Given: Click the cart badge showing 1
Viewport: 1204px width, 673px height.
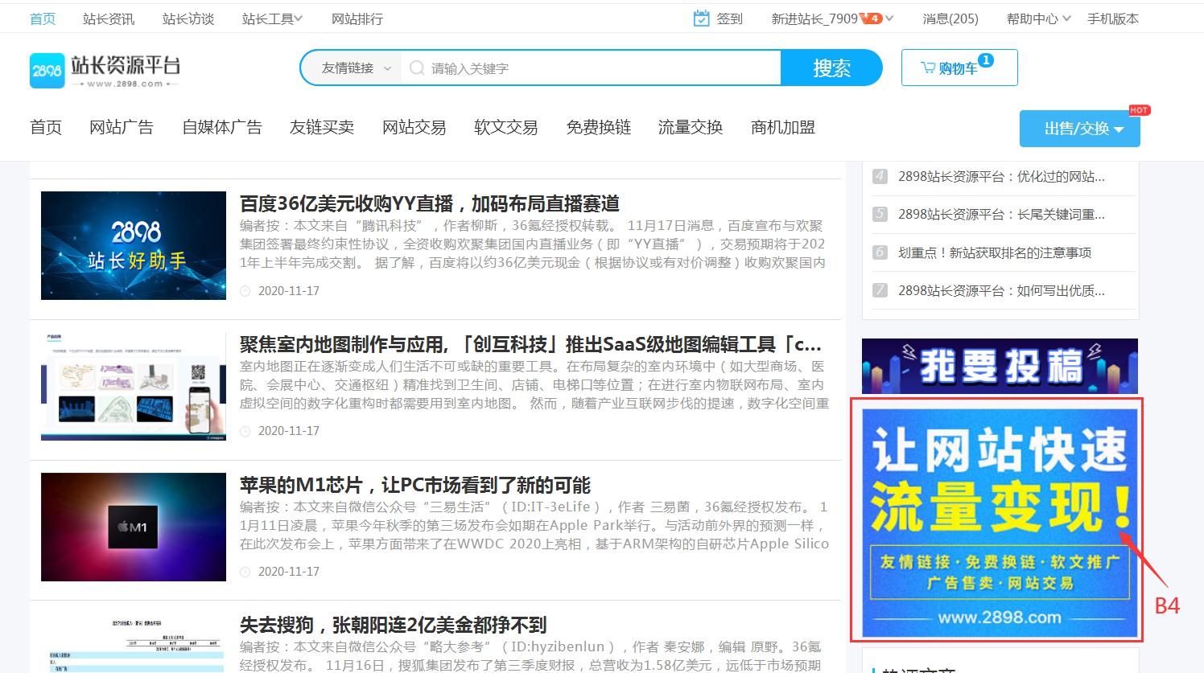Looking at the screenshot, I should pyautogui.click(x=986, y=60).
